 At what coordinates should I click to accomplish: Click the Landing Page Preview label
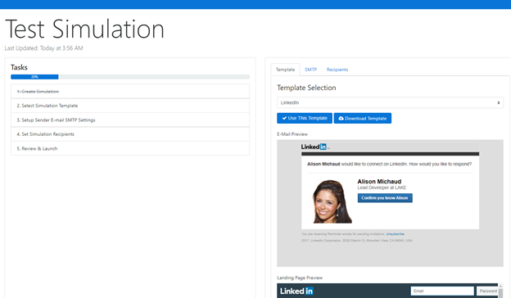point(300,278)
